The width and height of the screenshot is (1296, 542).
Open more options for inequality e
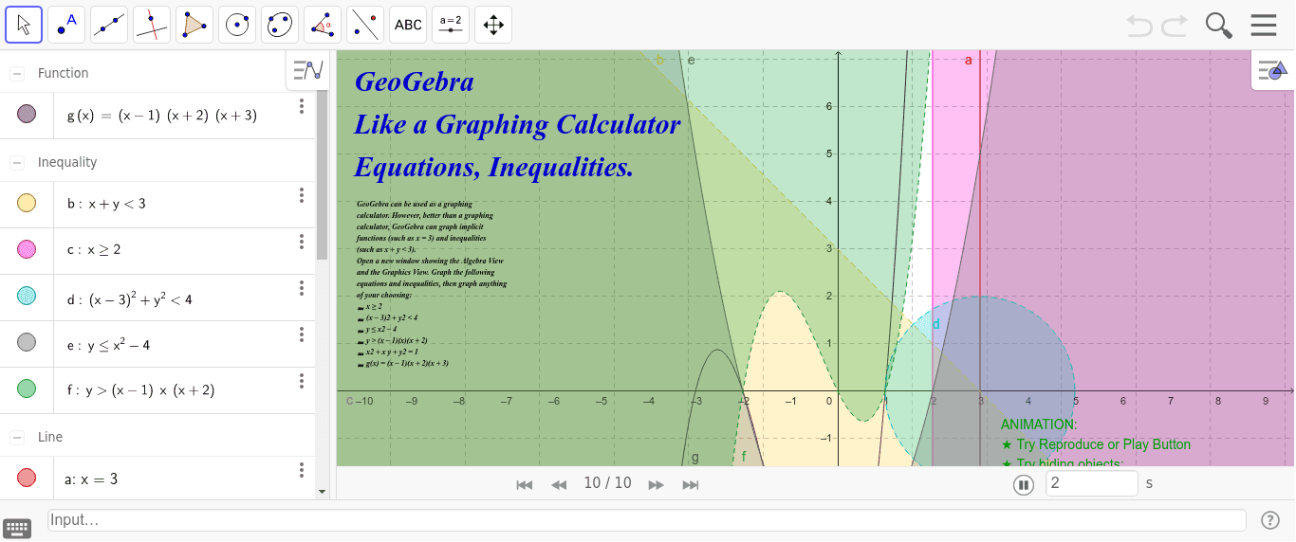[x=302, y=334]
